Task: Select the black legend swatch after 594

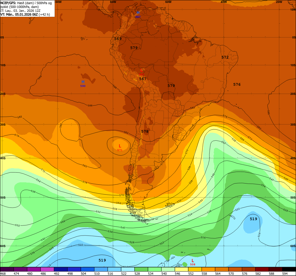Action: (x=289, y=269)
